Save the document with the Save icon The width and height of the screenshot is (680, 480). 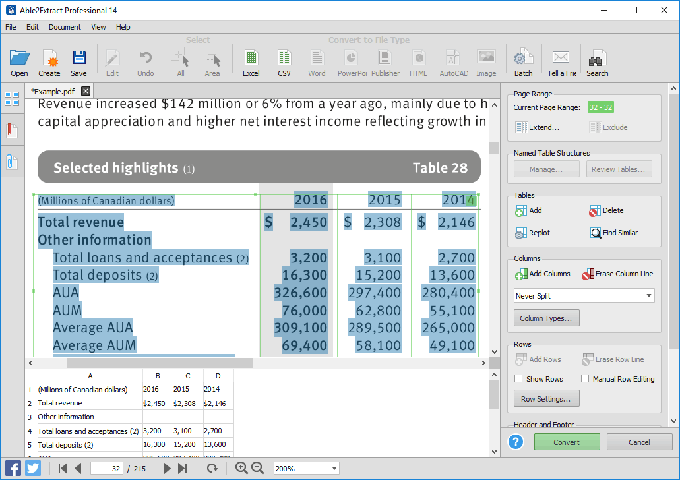click(x=78, y=63)
